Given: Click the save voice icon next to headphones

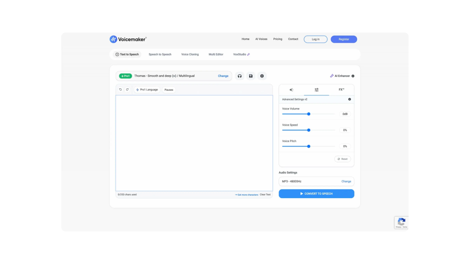Looking at the screenshot, I should (x=251, y=76).
